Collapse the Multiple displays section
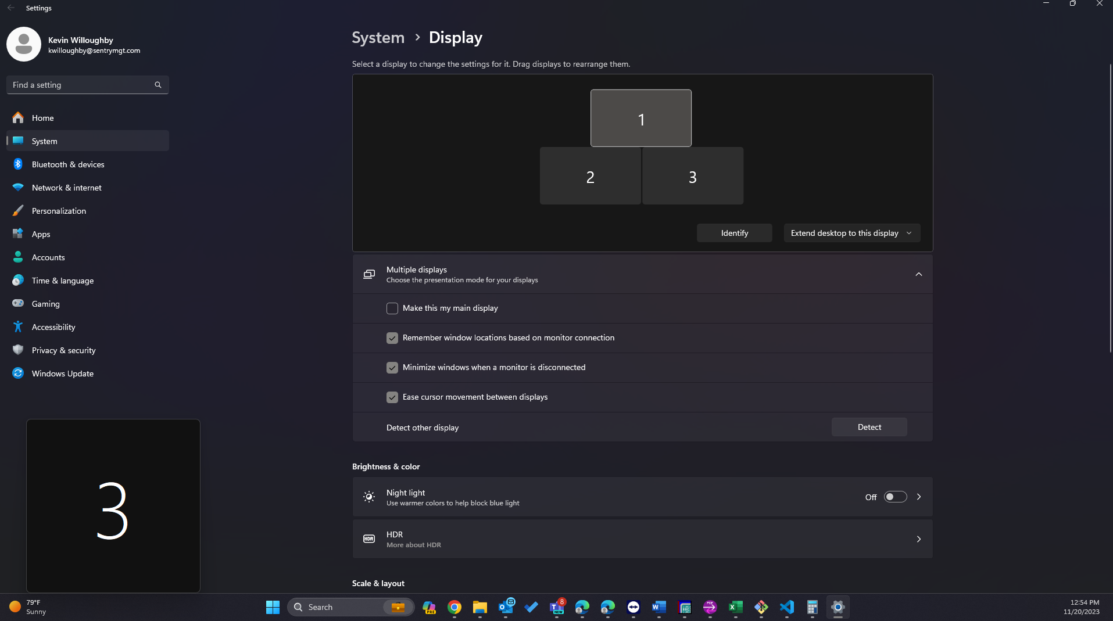 pos(918,274)
